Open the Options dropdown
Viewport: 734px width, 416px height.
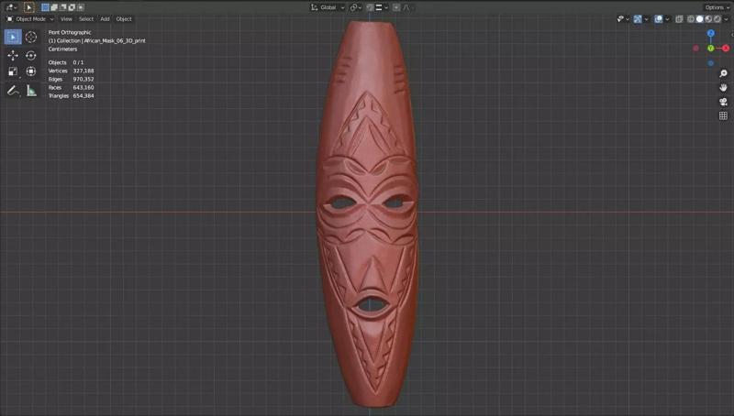(x=717, y=7)
